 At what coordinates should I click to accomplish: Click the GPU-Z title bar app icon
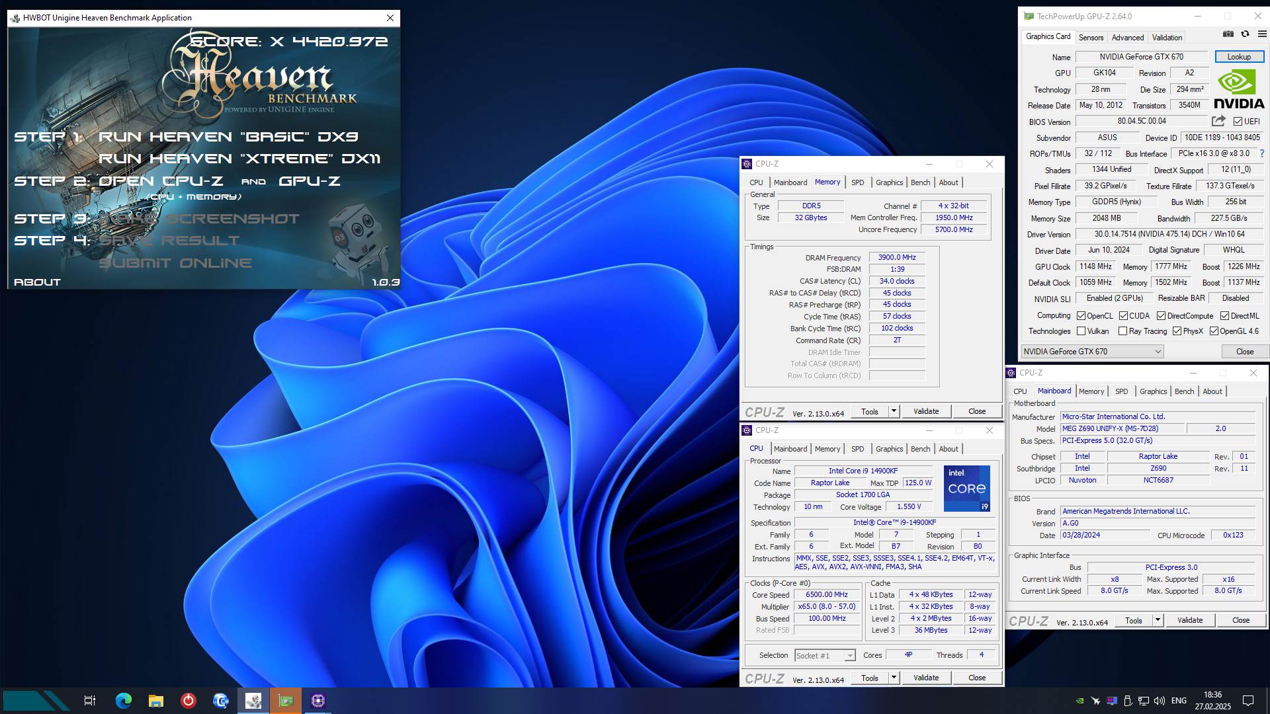[1029, 16]
